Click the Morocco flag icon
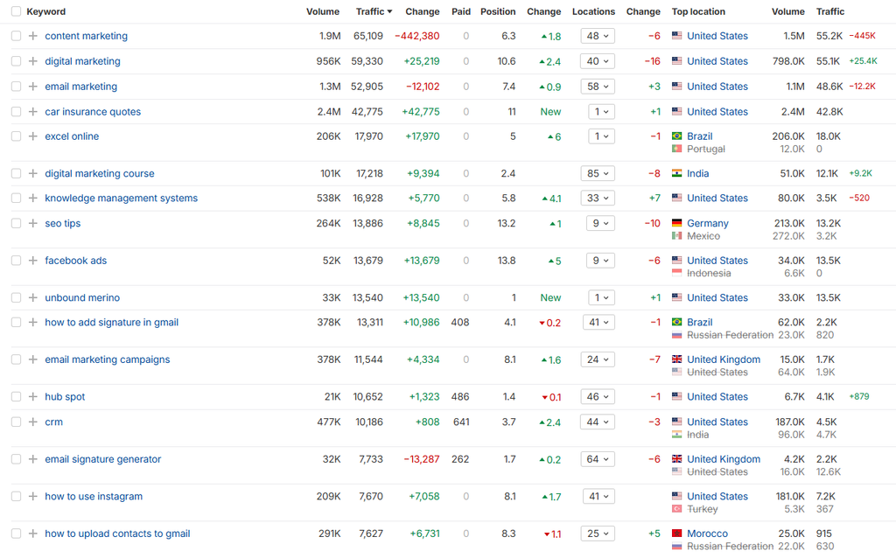The height and width of the screenshot is (558, 896). click(x=676, y=533)
